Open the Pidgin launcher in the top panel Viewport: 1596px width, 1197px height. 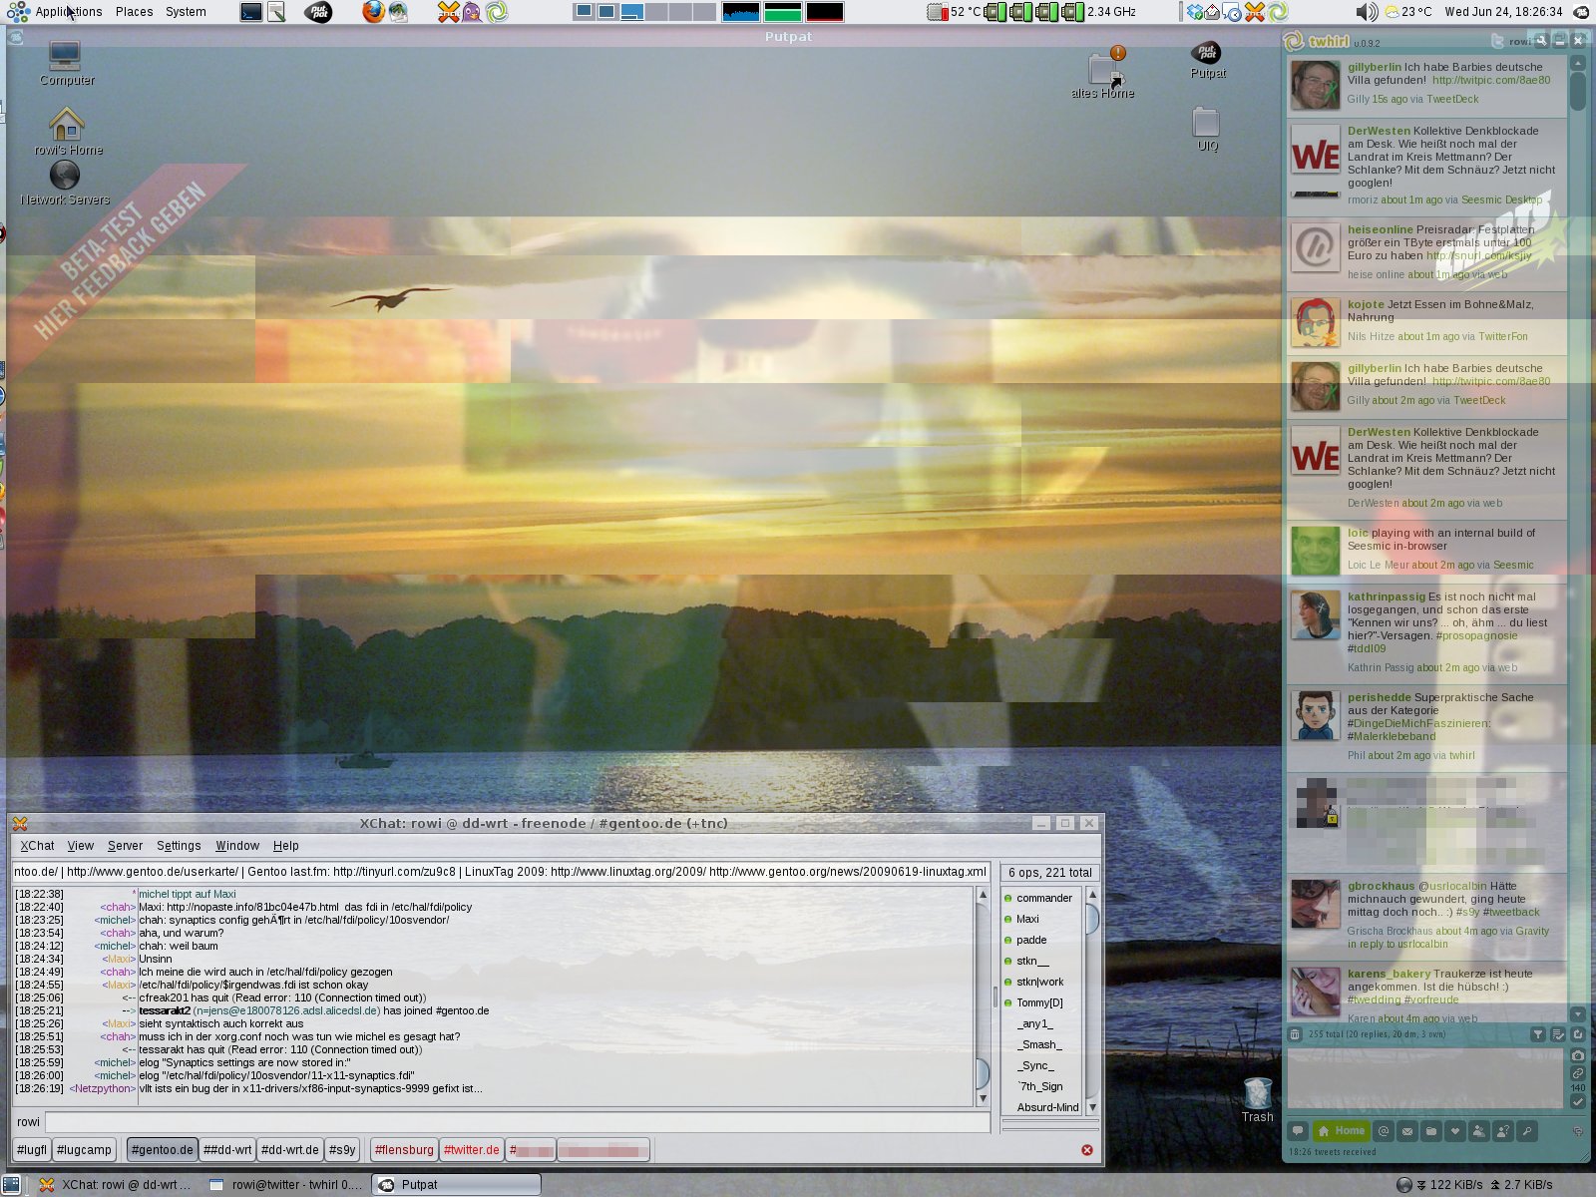(472, 12)
